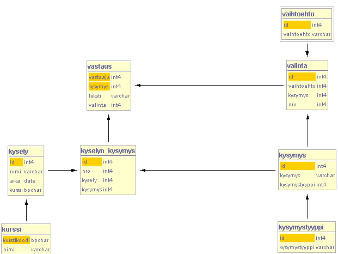Select the valinta table title

(297, 66)
